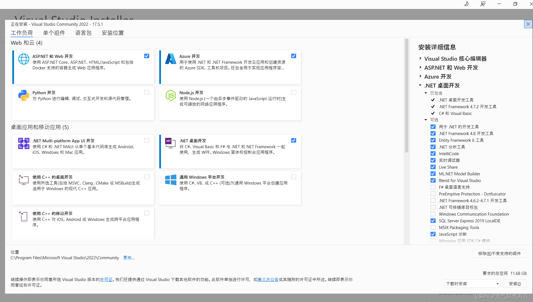
Task: Collapse the 已包含 section
Action: pos(426,93)
